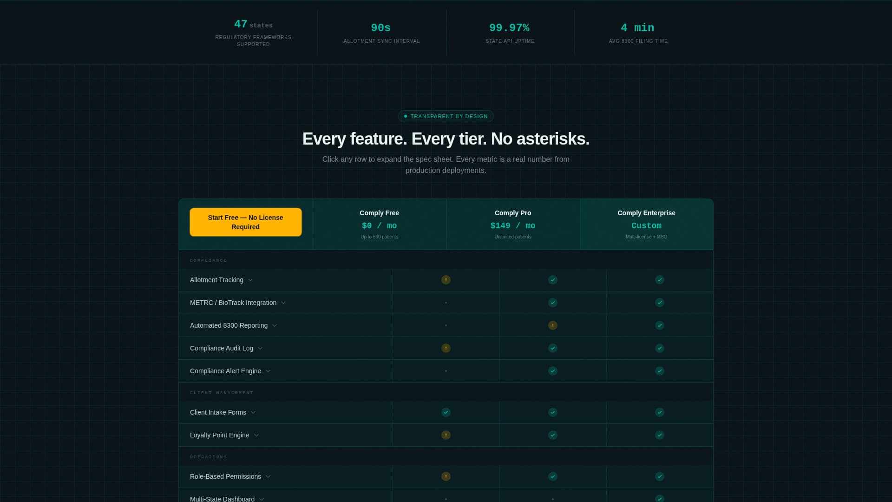Click the Multi-State Dashboard label

point(222,499)
